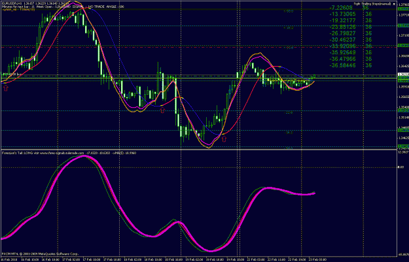This screenshot has height=262, width=409.
Task: Click the MetaQuotes Software Corp. copyright text
Action: [x=40, y=254]
